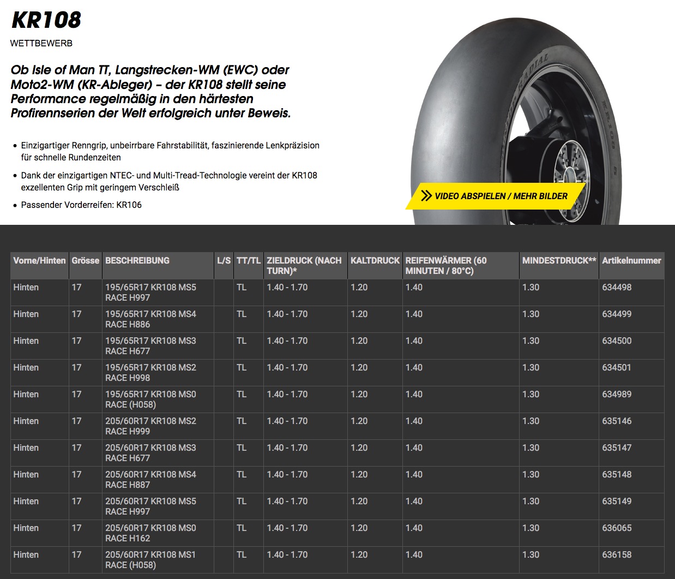
Task: Click the MINDESTDRUCK column header
Action: pos(559,261)
